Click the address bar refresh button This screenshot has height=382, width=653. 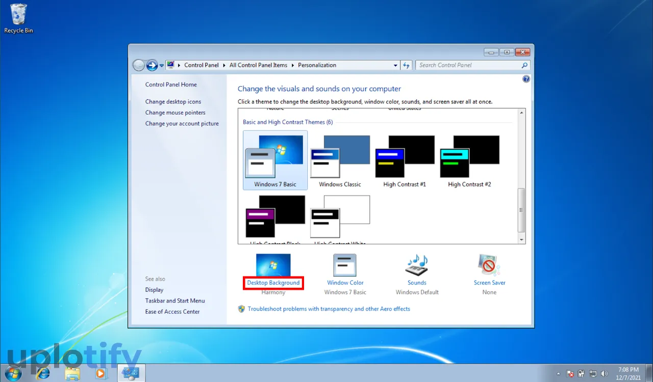(x=406, y=65)
